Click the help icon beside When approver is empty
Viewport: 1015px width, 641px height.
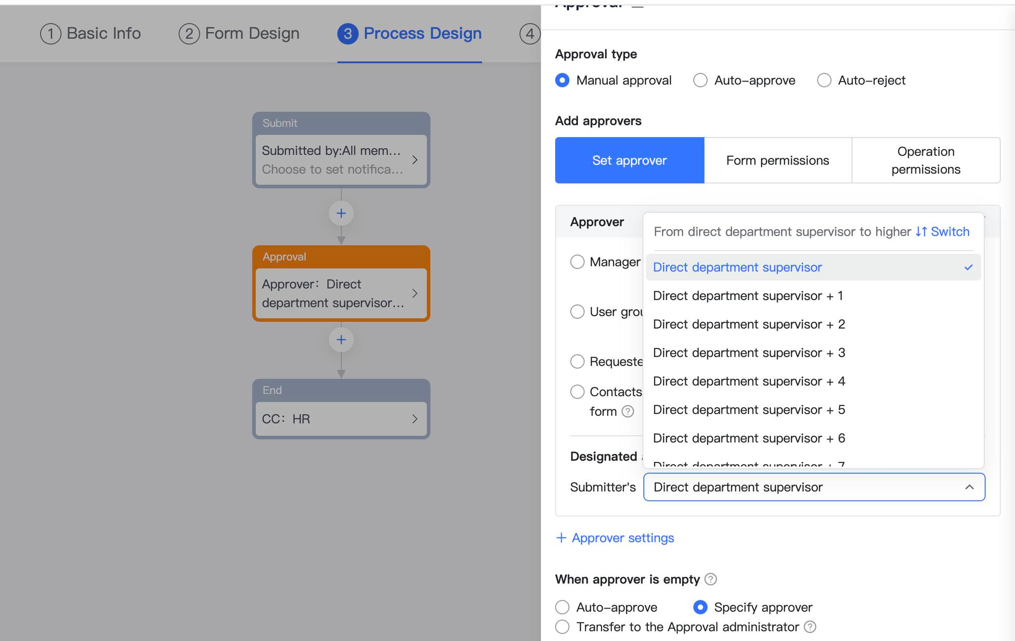[x=711, y=579]
